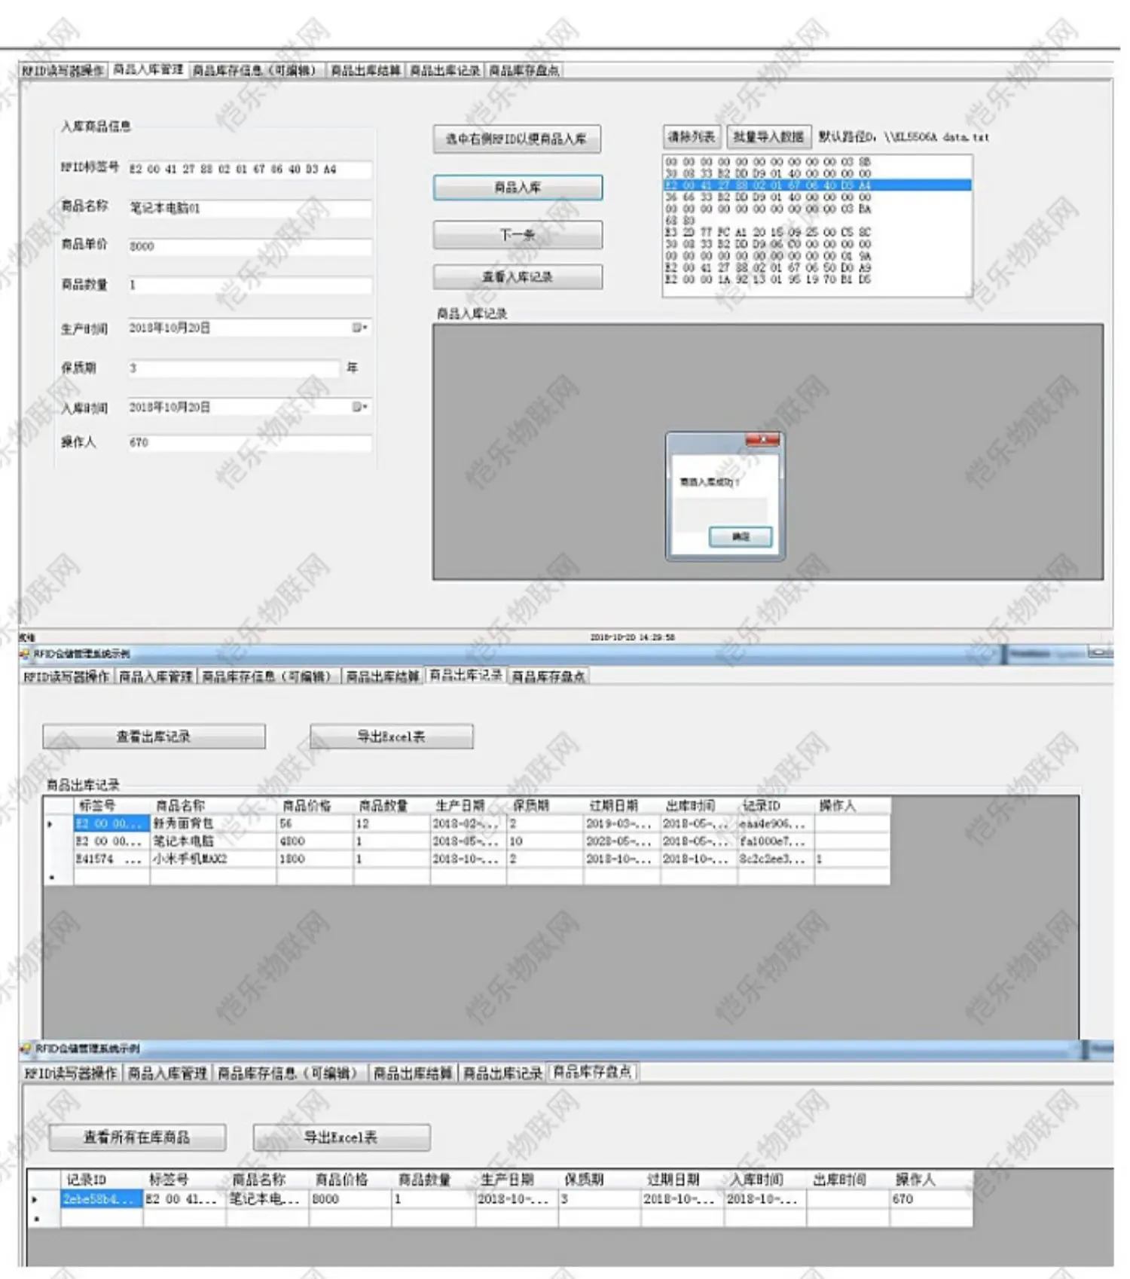Select the 小米手机MAX2 cell in the outbound records
Image resolution: width=1130 pixels, height=1279 pixels.
pyautogui.click(x=213, y=859)
